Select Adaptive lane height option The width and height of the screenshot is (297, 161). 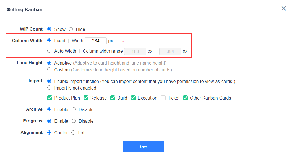49,63
